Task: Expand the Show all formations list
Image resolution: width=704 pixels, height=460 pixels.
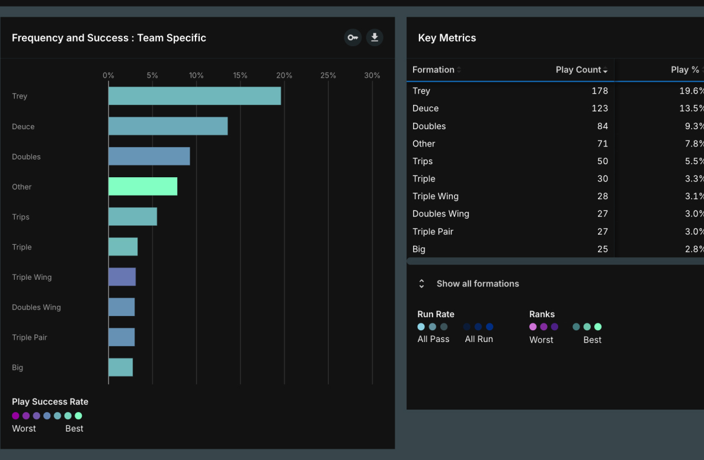Action: (478, 283)
